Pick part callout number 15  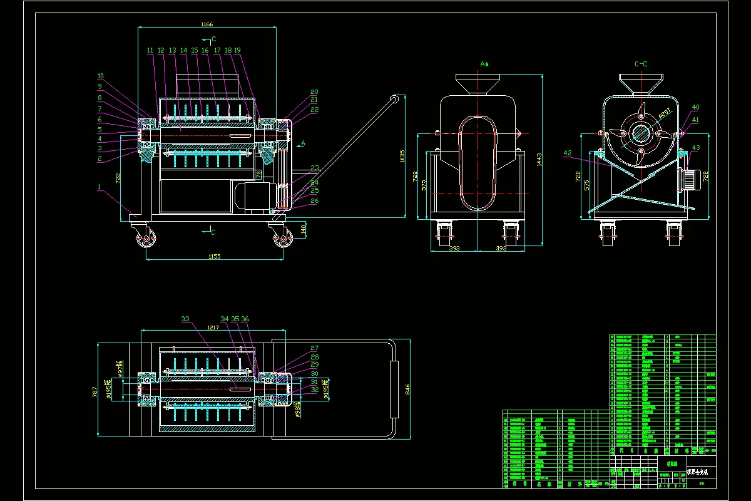coord(194,50)
